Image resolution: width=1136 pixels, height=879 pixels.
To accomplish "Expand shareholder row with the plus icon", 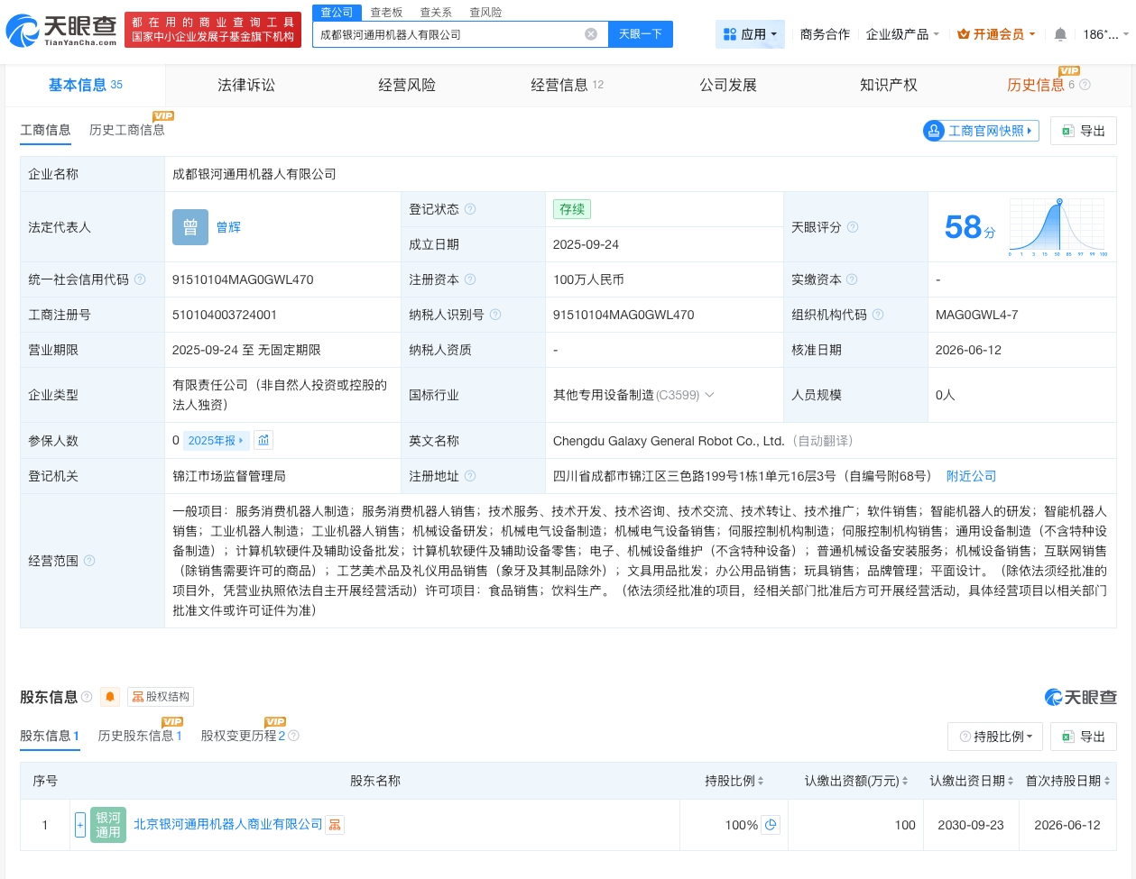I will [x=80, y=825].
